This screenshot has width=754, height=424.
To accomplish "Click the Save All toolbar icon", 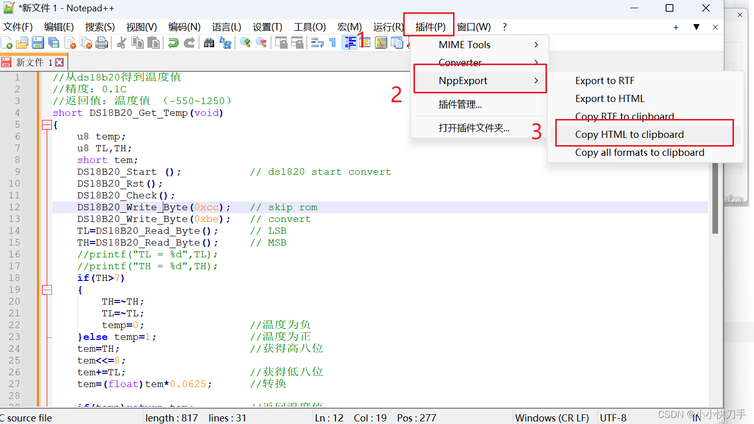I will [x=53, y=43].
